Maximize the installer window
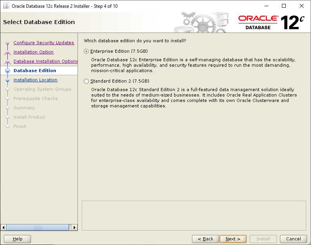Screen dimensions: 311x245 [284, 6]
